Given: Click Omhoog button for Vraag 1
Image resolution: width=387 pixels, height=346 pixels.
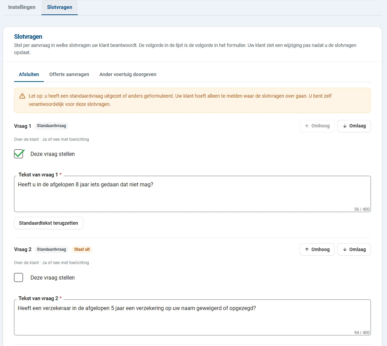Looking at the screenshot, I should click(317, 126).
